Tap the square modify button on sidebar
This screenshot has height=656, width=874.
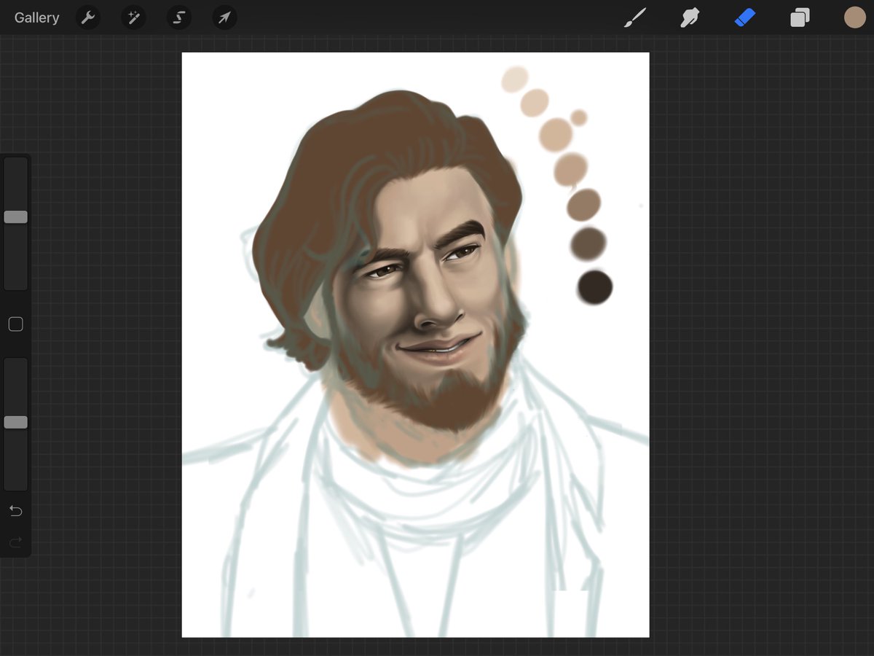(15, 324)
